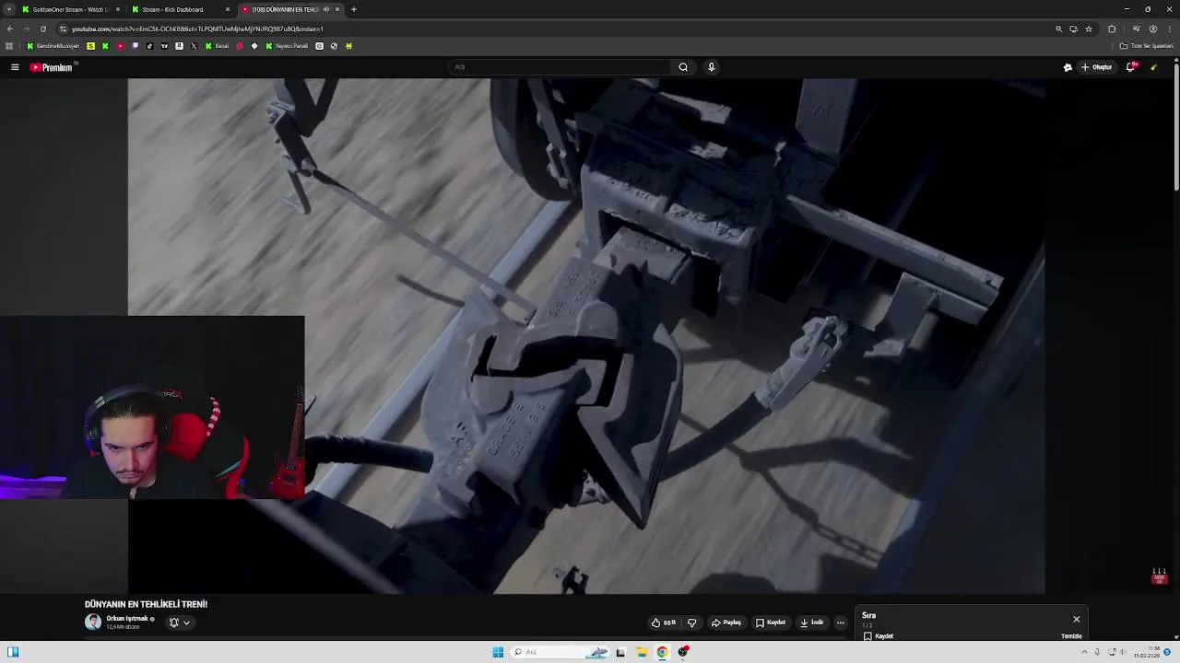1180x663 pixels.
Task: Open the Yayıncı Paneli bookmark
Action: [x=287, y=46]
